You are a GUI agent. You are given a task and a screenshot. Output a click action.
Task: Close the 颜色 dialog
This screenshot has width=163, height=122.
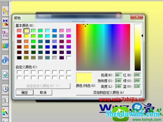(x=137, y=17)
